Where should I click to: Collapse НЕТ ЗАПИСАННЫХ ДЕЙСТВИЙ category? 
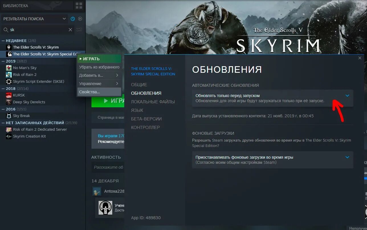point(3,123)
